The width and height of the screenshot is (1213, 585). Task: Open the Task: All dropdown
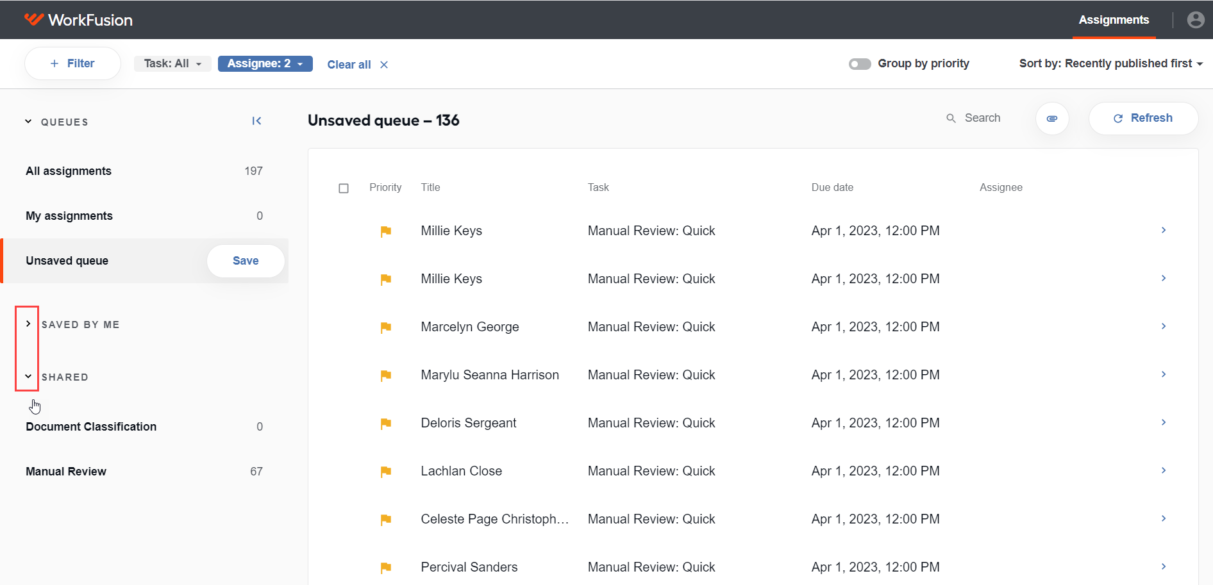[172, 63]
